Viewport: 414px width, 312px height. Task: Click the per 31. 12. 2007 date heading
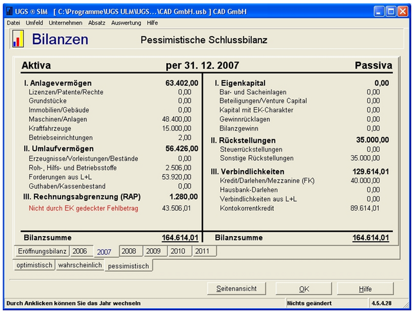pyautogui.click(x=202, y=66)
